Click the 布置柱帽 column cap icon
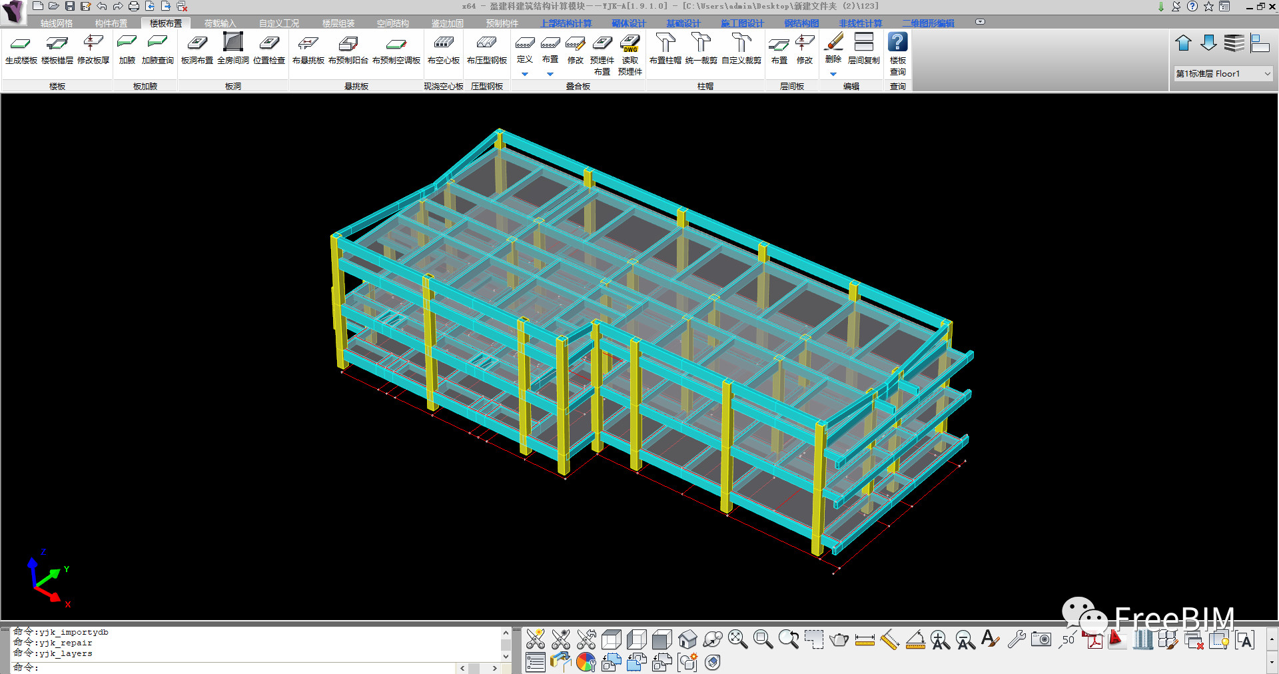Image resolution: width=1279 pixels, height=674 pixels. pos(665,49)
